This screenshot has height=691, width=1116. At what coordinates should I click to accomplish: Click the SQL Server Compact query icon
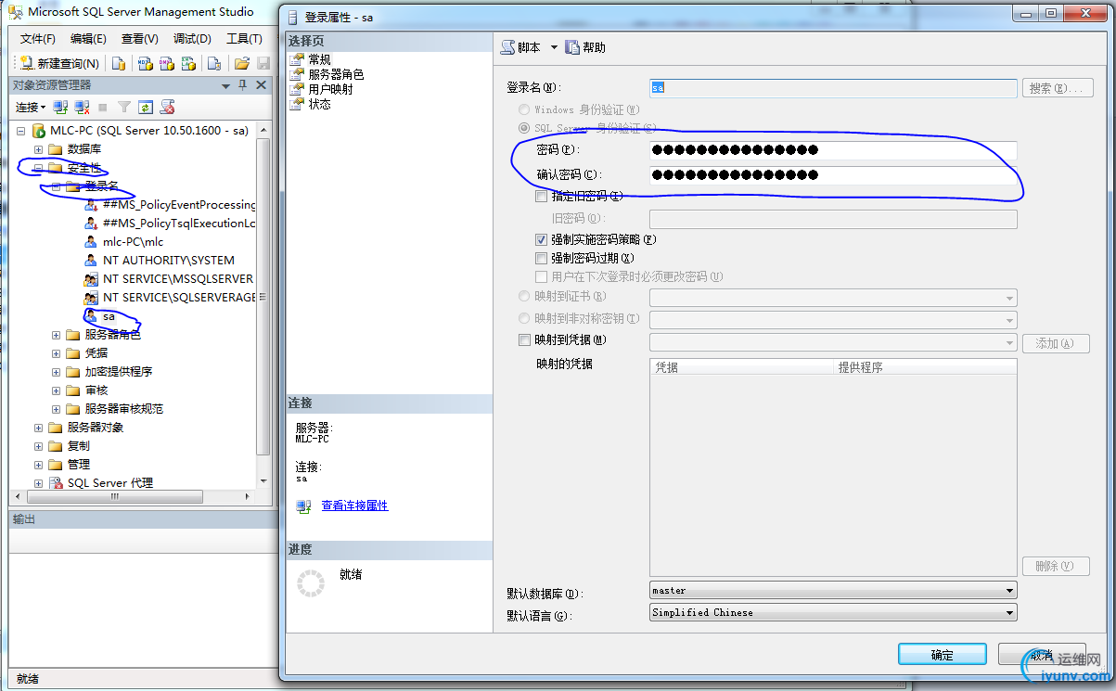tap(213, 63)
